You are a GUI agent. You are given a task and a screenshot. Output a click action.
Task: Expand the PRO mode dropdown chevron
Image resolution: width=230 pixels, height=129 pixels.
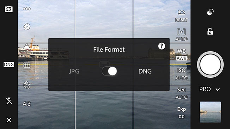(218, 89)
